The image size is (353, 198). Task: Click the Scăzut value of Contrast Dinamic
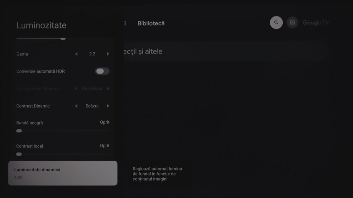92,106
